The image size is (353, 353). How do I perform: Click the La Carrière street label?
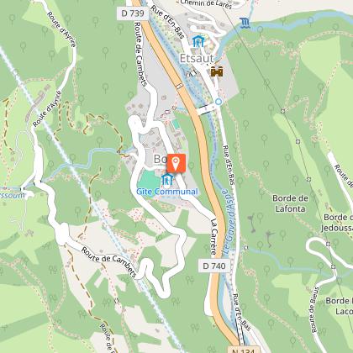click(214, 237)
